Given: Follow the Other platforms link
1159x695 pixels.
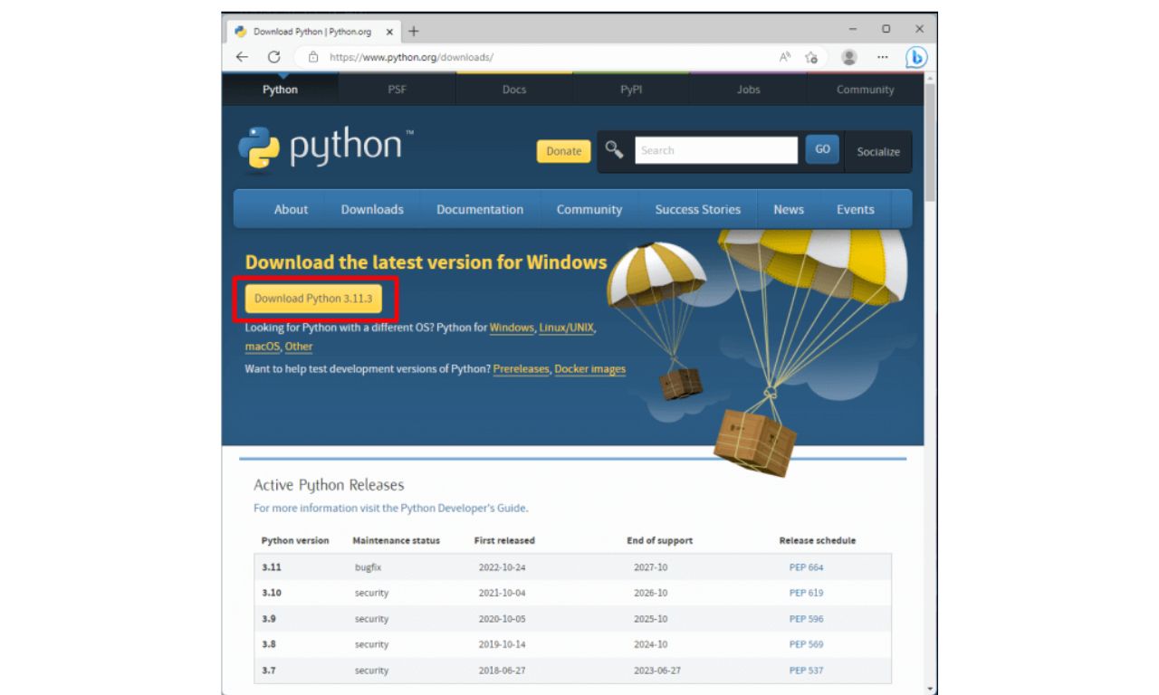Looking at the screenshot, I should tap(299, 347).
